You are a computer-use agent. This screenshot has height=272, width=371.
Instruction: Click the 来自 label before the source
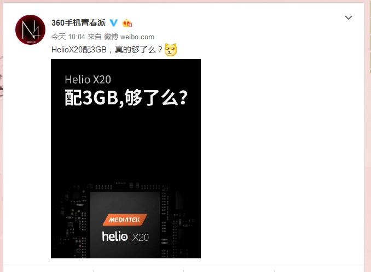pos(95,37)
